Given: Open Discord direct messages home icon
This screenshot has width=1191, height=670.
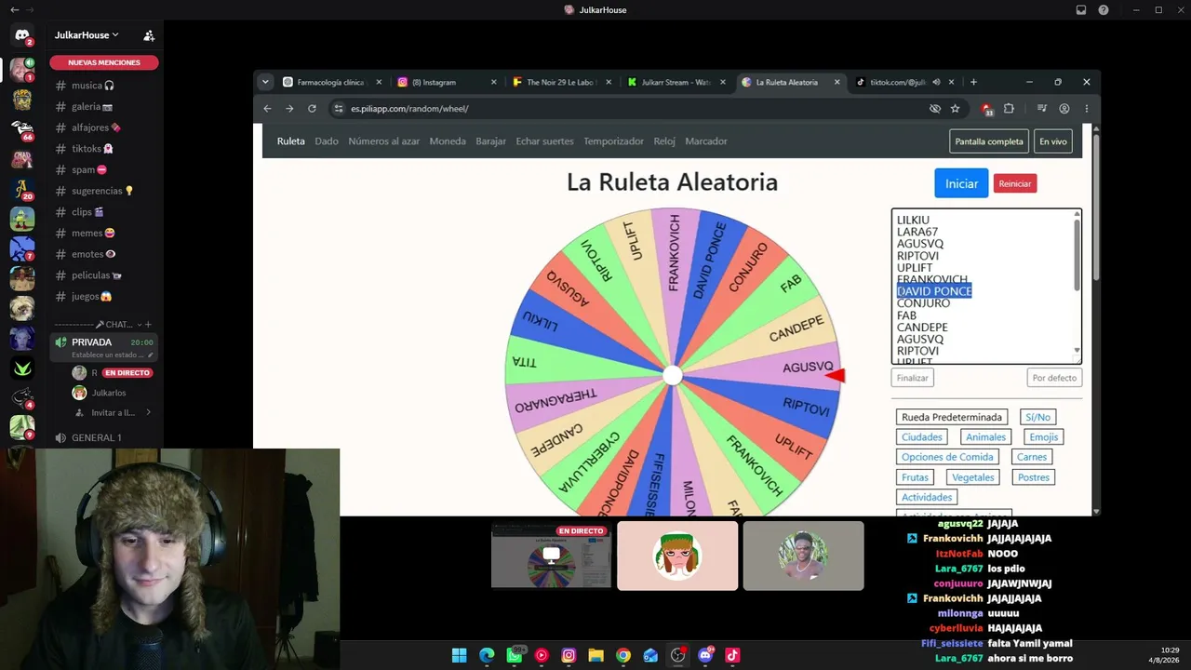Looking at the screenshot, I should pyautogui.click(x=22, y=35).
